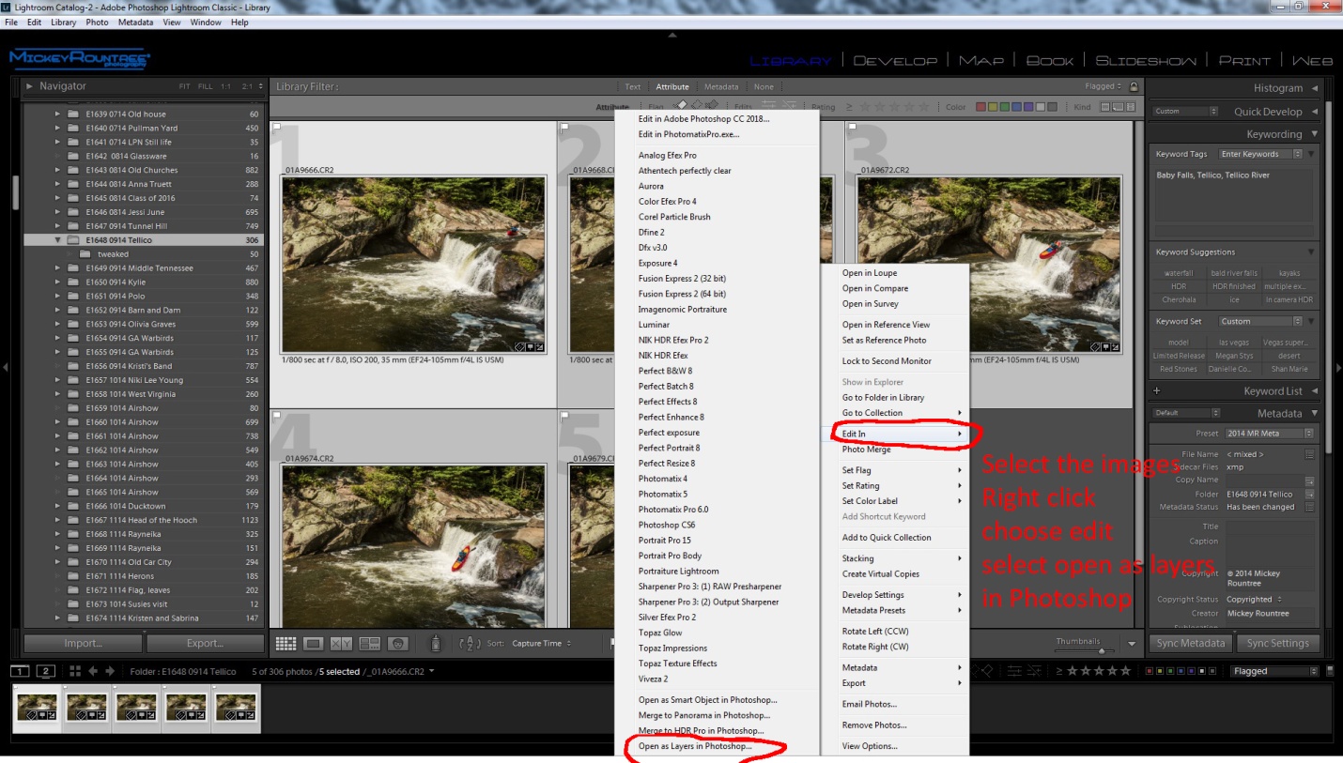Open Metadata Preset '2014 MR Meta' dropdown
1343x763 pixels.
click(1270, 434)
